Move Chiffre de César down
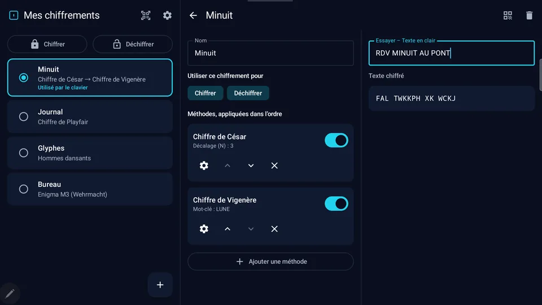The image size is (542, 305). coord(251,165)
